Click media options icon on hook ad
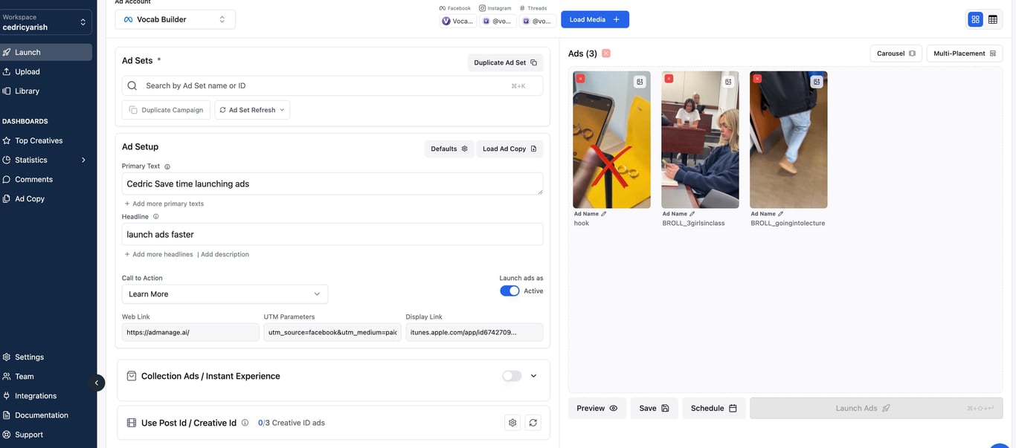The height and width of the screenshot is (448, 1016). [640, 82]
